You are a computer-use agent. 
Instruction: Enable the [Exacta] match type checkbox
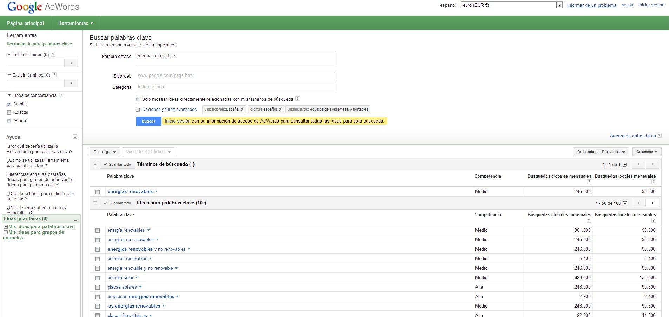9,112
